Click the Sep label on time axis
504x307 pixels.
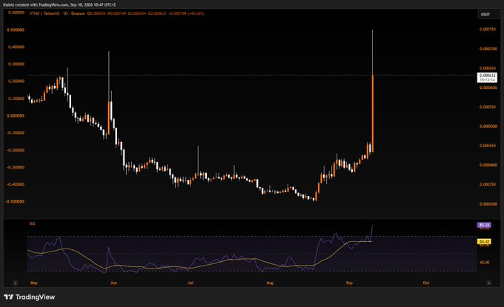[349, 283]
